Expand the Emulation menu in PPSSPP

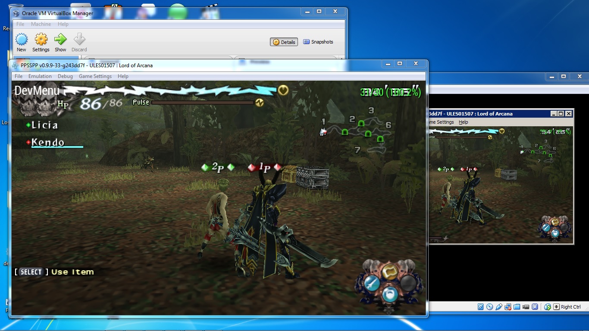click(x=40, y=76)
